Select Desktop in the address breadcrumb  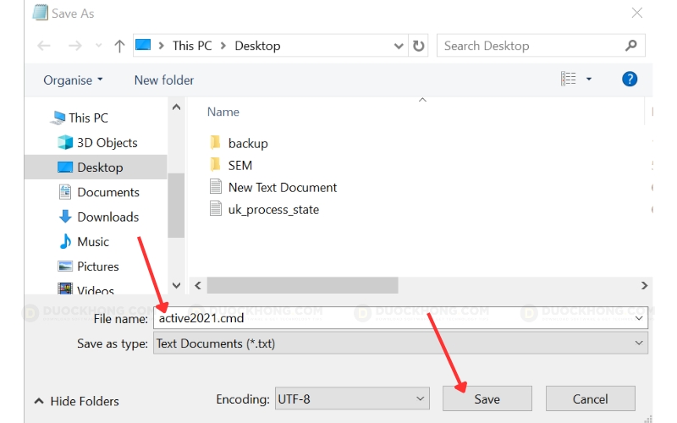click(x=257, y=46)
